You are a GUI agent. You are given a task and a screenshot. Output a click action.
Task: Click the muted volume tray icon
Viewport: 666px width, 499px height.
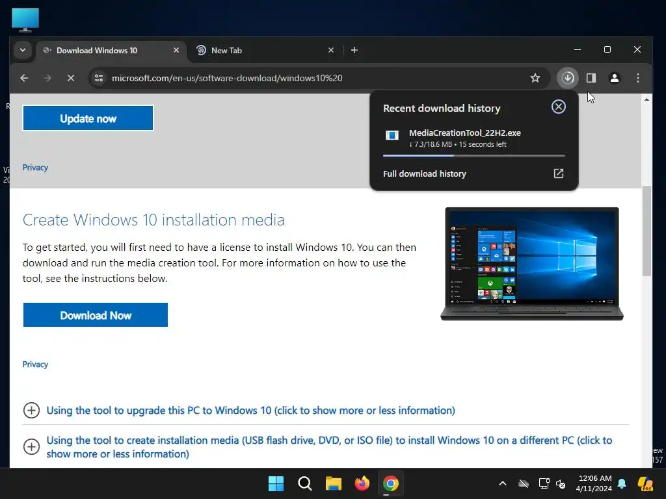[561, 483]
